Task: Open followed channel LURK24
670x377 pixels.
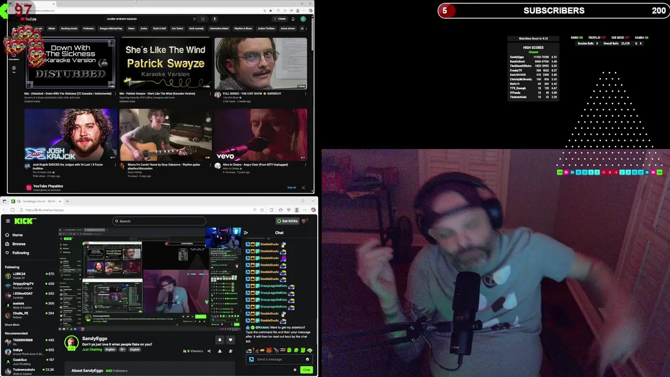Action: [x=29, y=275]
